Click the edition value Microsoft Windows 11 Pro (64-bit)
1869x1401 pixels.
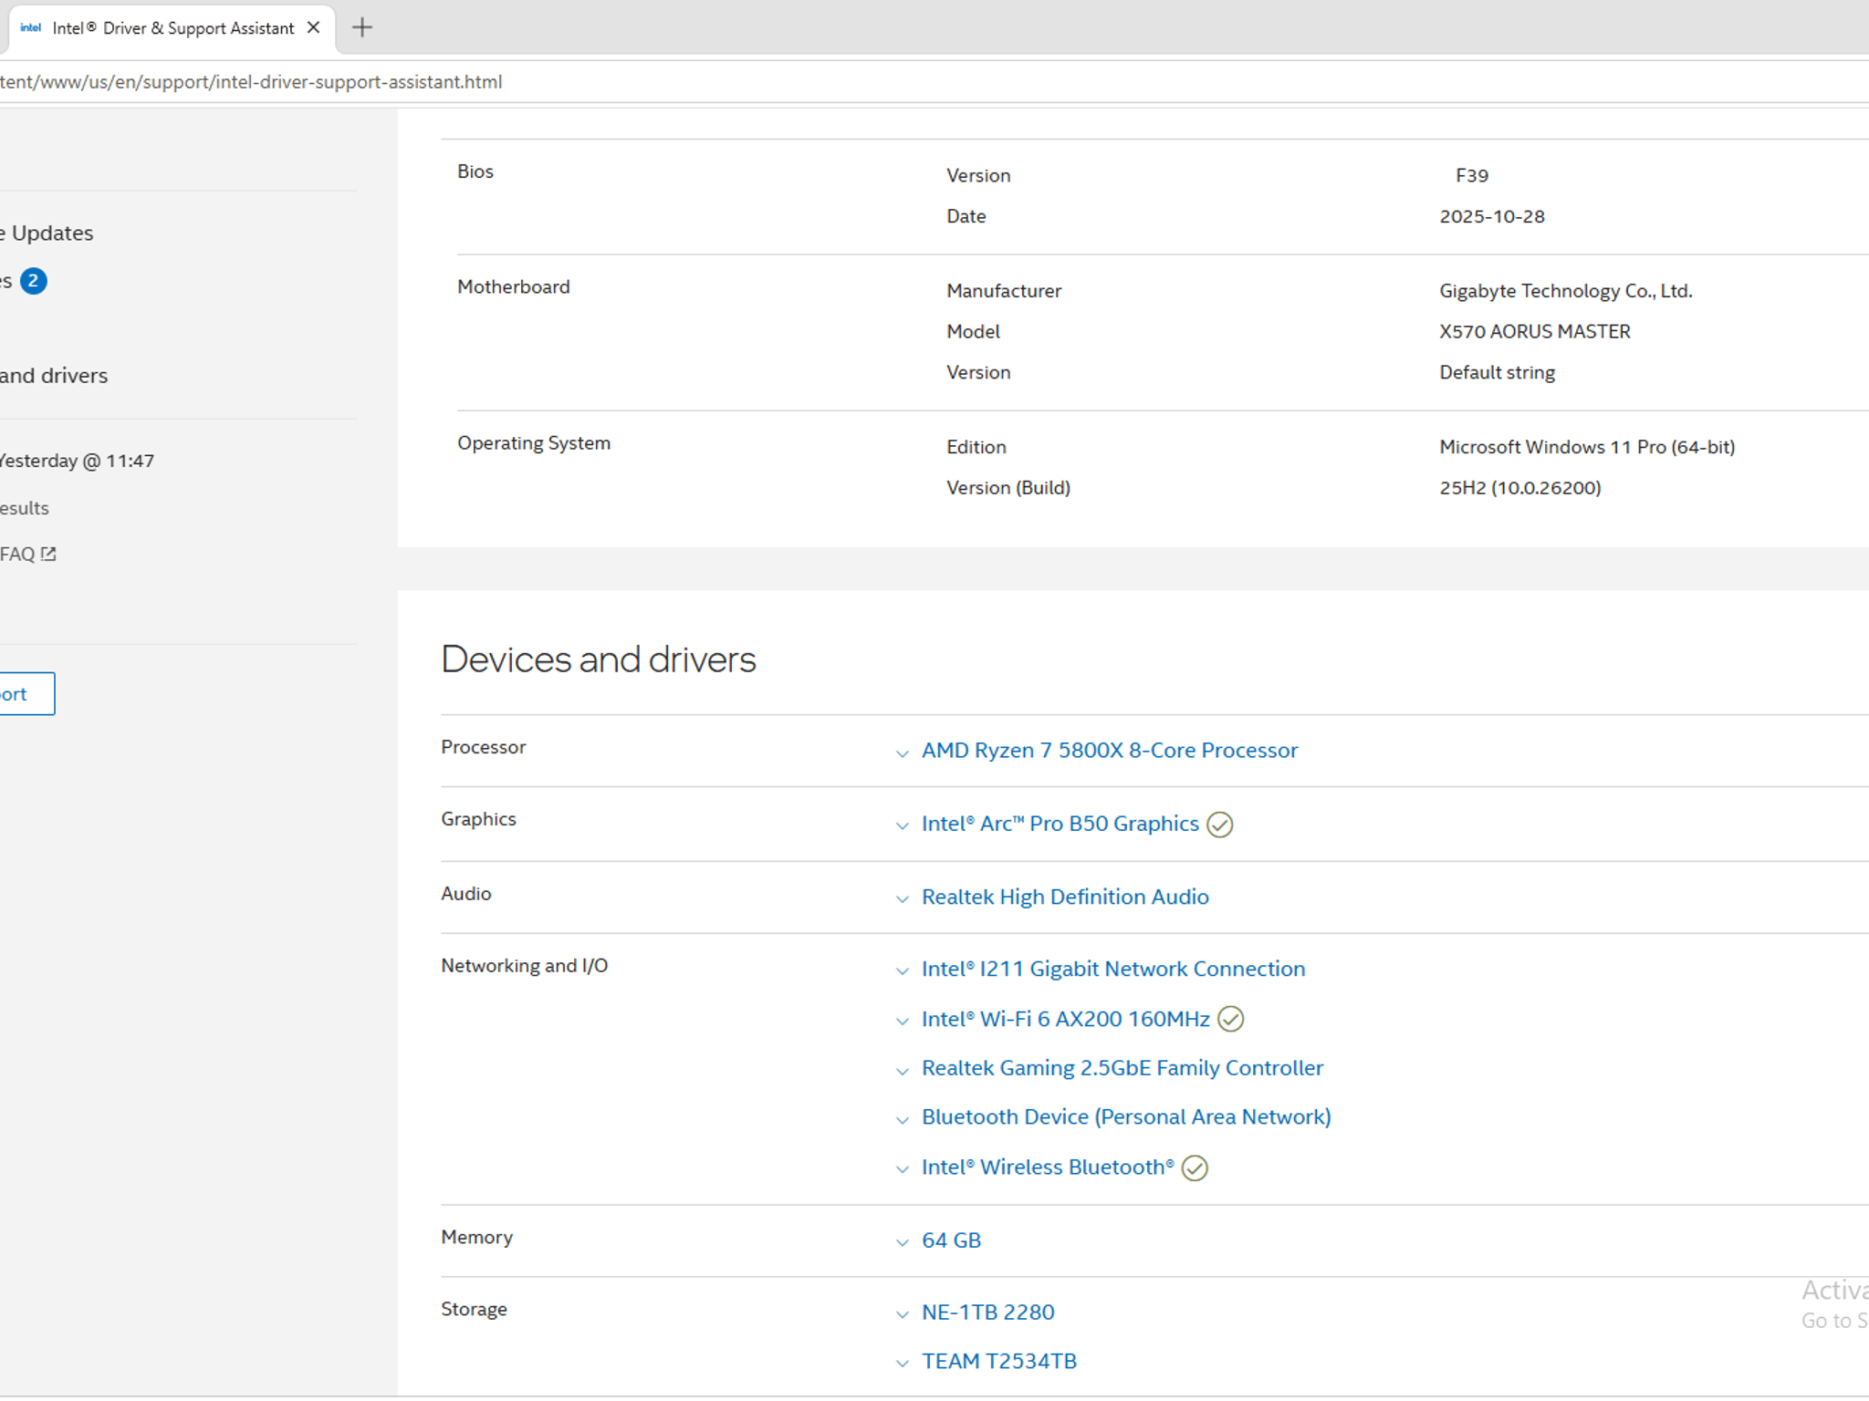(1587, 447)
